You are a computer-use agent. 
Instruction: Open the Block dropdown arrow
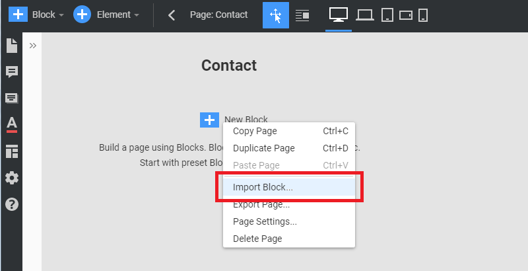pos(61,15)
